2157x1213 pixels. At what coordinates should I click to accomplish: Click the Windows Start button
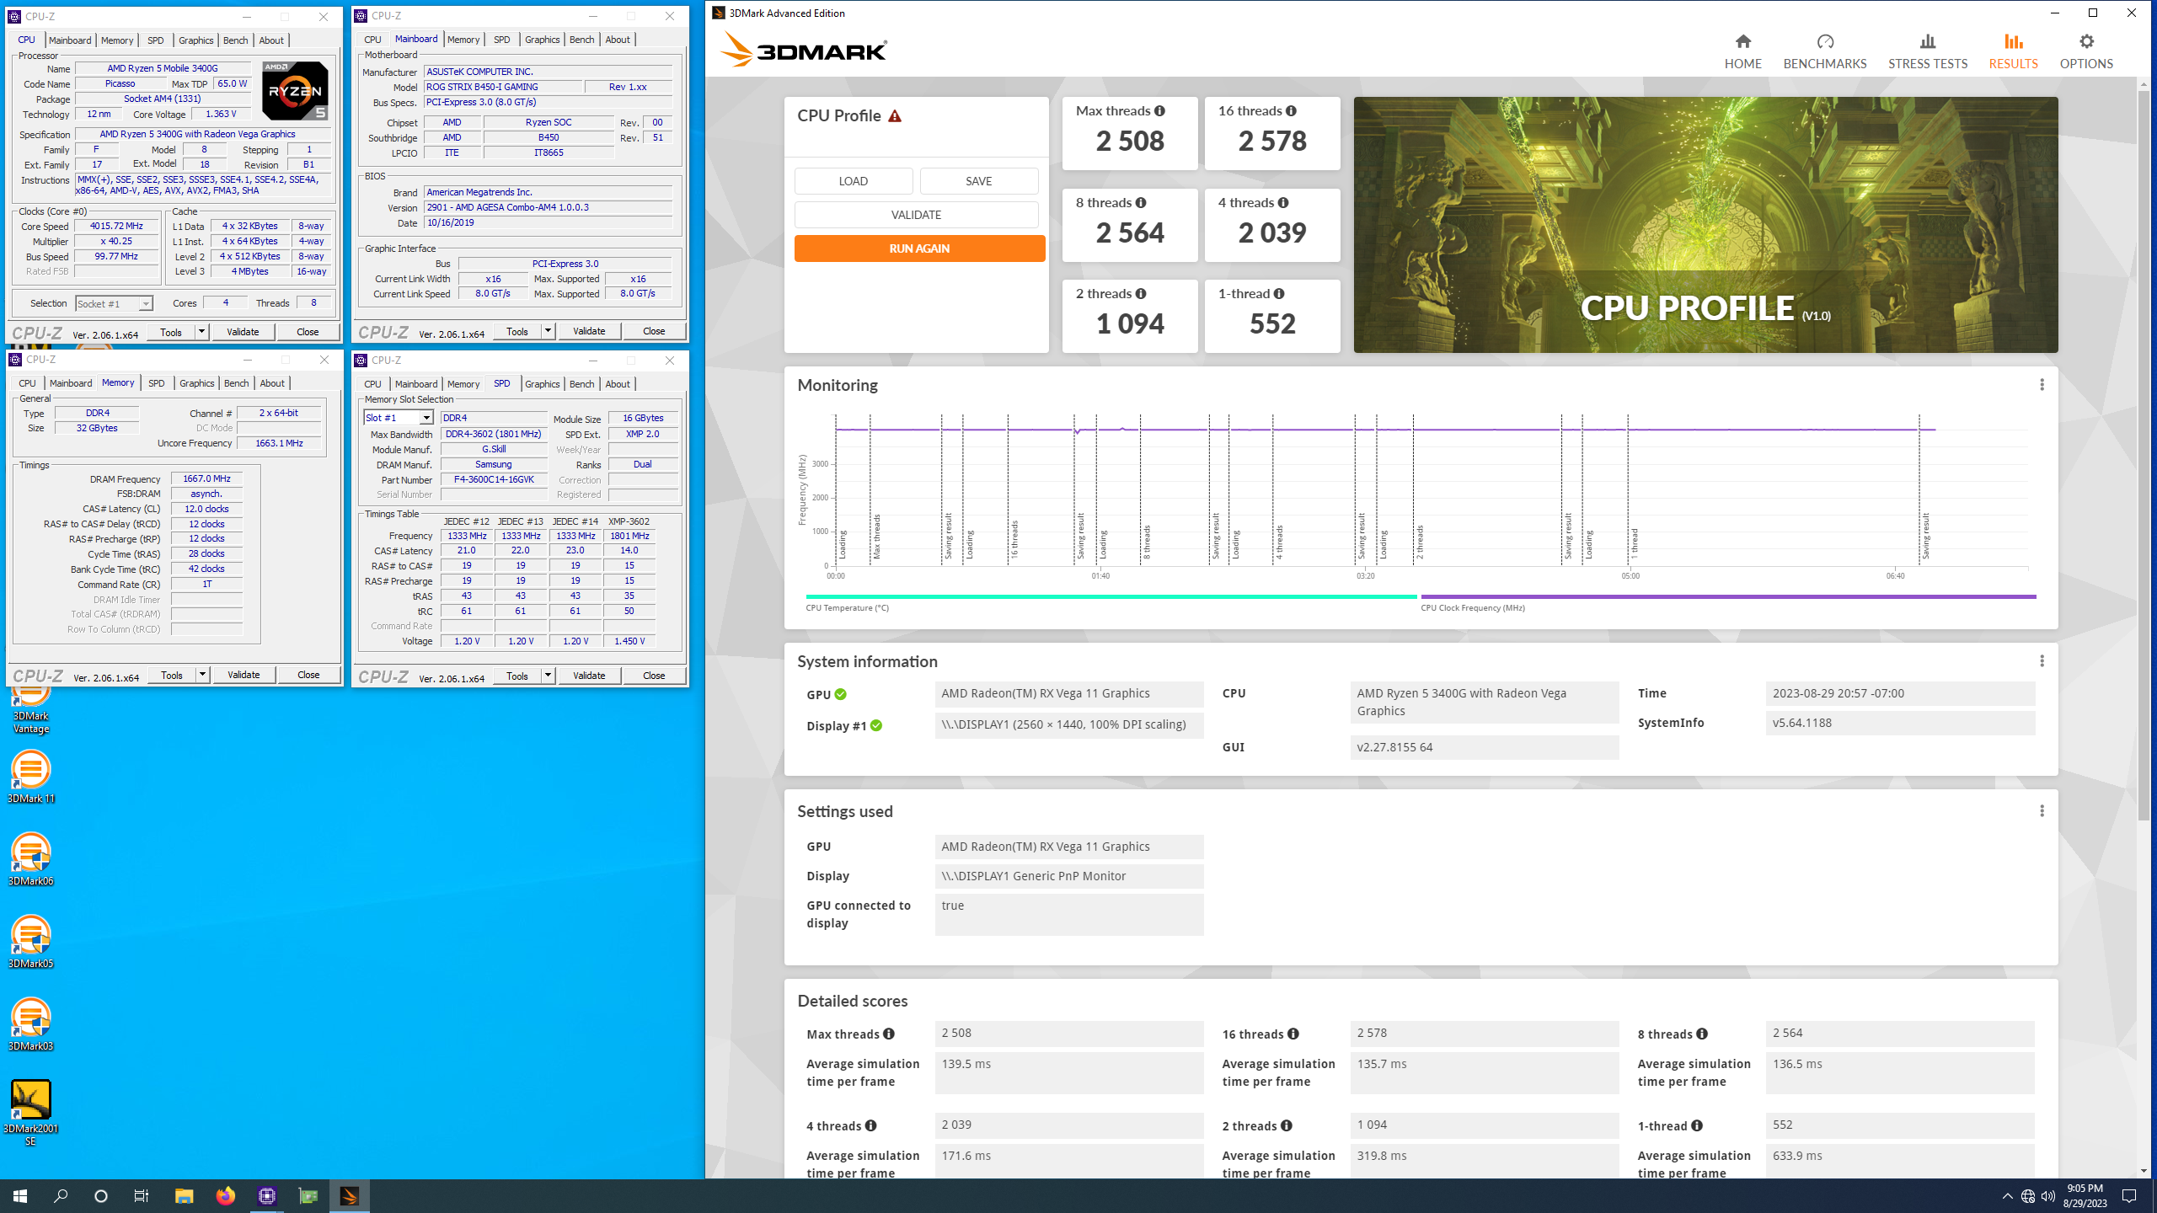(20, 1196)
